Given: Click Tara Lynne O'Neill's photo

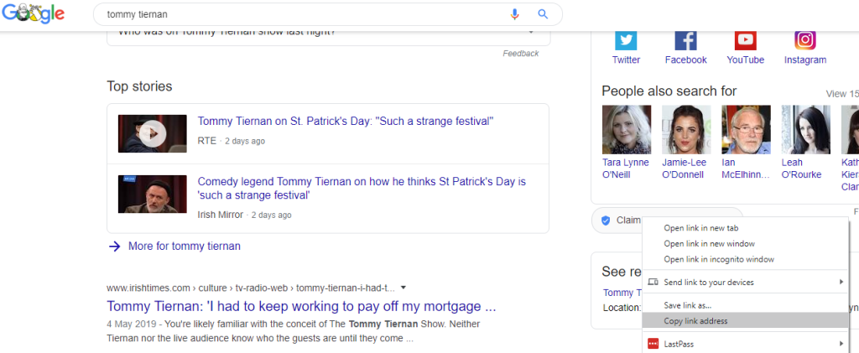Looking at the screenshot, I should click(x=626, y=129).
